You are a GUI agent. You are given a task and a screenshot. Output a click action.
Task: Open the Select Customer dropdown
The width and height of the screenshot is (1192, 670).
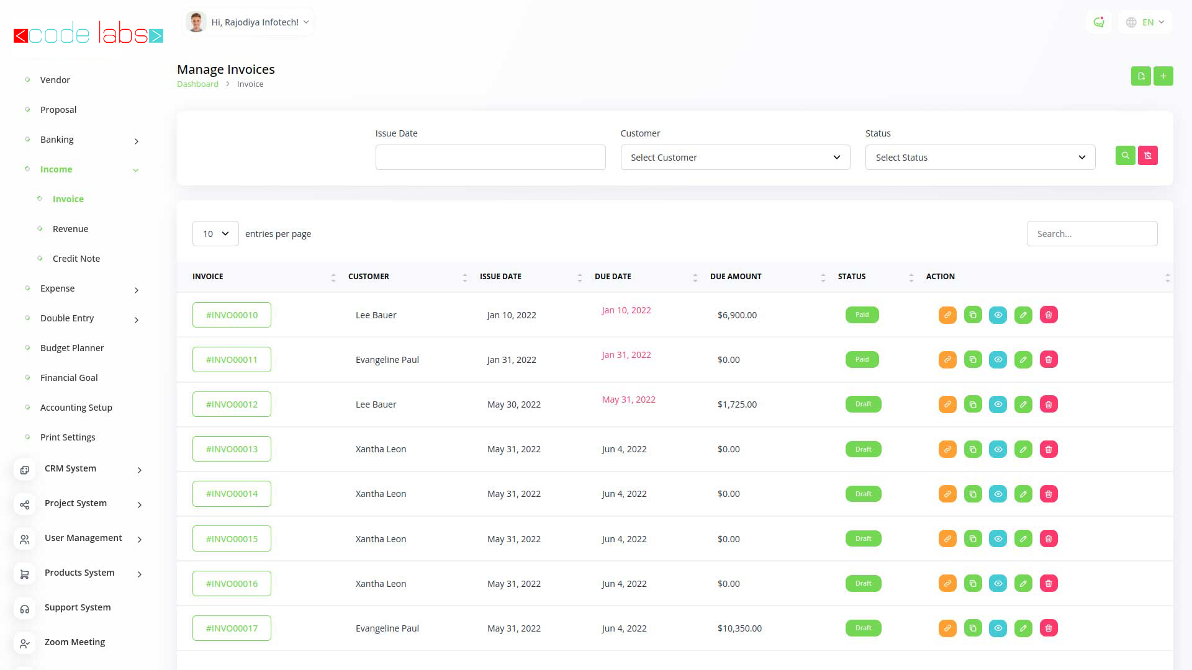pyautogui.click(x=735, y=158)
